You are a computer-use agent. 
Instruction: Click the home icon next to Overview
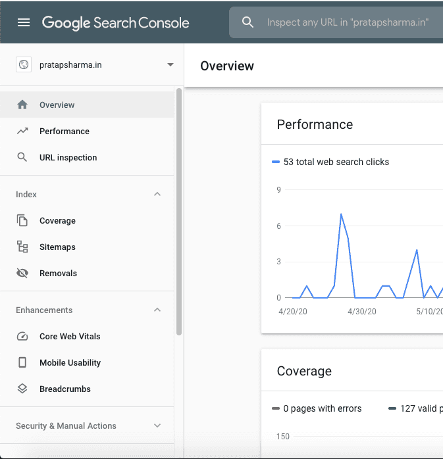22,105
